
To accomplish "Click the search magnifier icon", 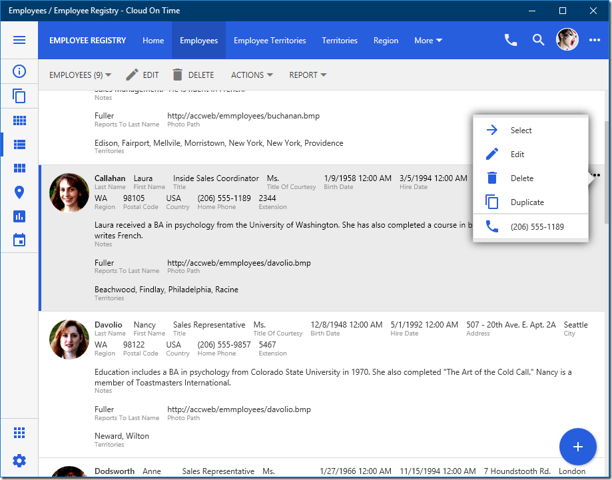I will (538, 40).
